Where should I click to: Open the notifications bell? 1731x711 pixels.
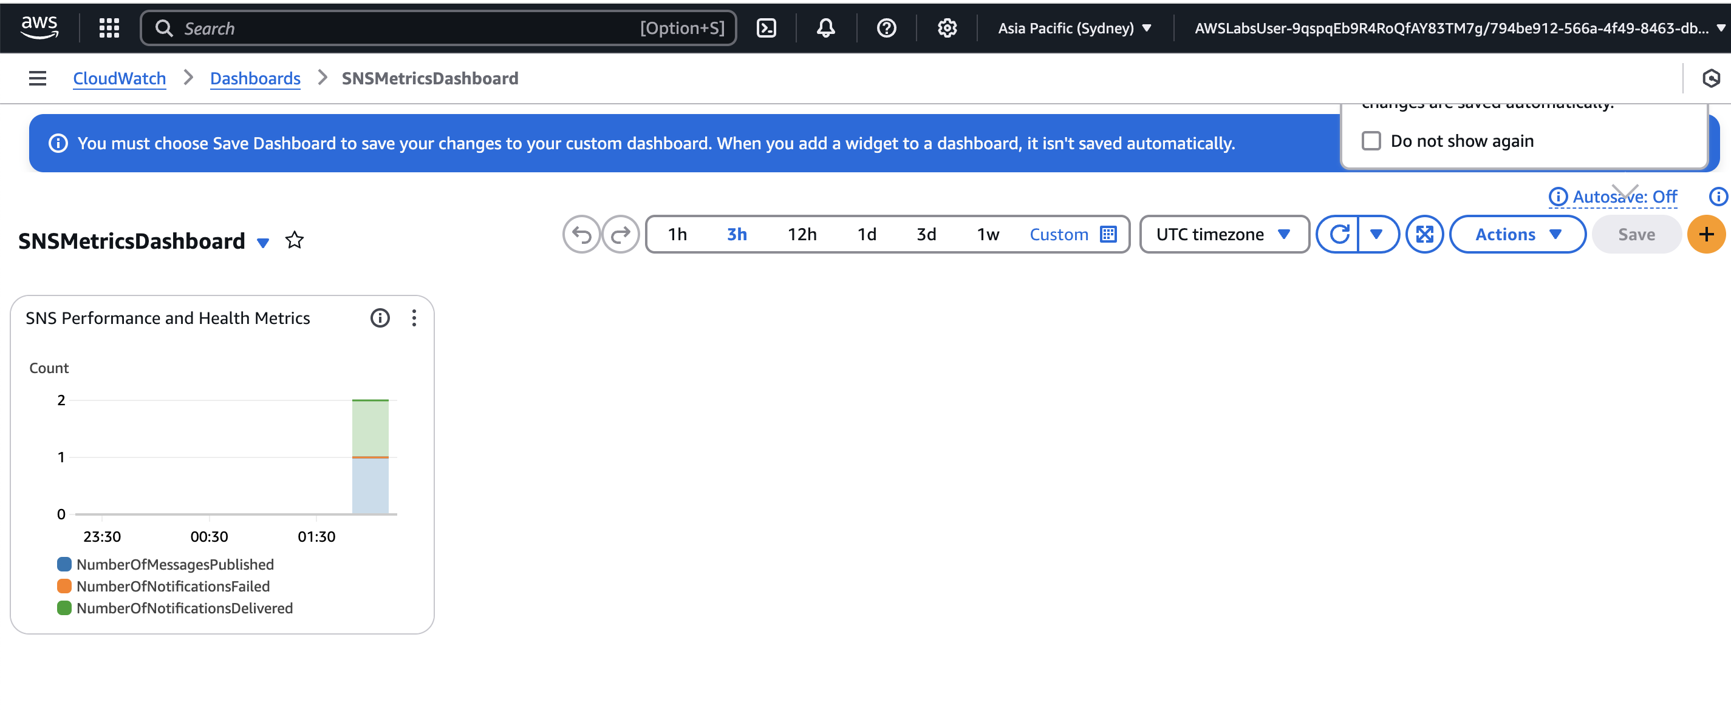(826, 27)
